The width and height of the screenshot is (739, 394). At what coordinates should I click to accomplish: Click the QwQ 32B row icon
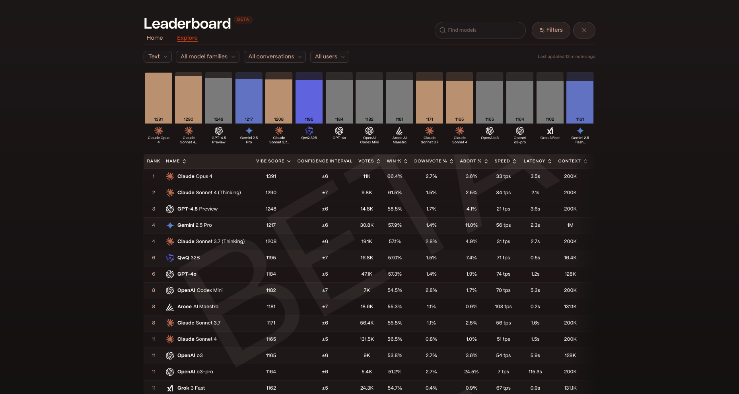pyautogui.click(x=170, y=258)
